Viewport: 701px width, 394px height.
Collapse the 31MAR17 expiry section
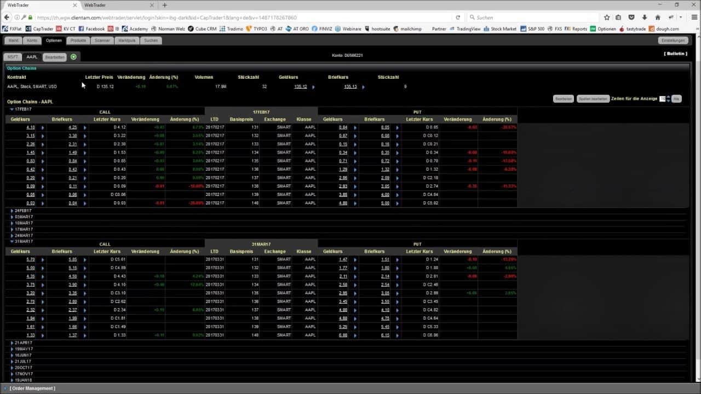[12, 241]
